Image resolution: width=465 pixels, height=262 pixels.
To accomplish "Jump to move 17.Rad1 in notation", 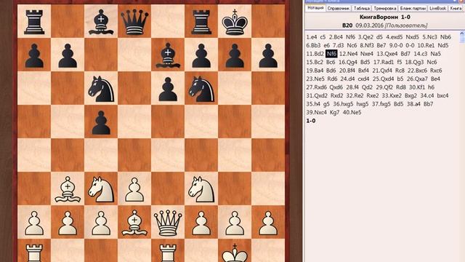I will point(384,62).
